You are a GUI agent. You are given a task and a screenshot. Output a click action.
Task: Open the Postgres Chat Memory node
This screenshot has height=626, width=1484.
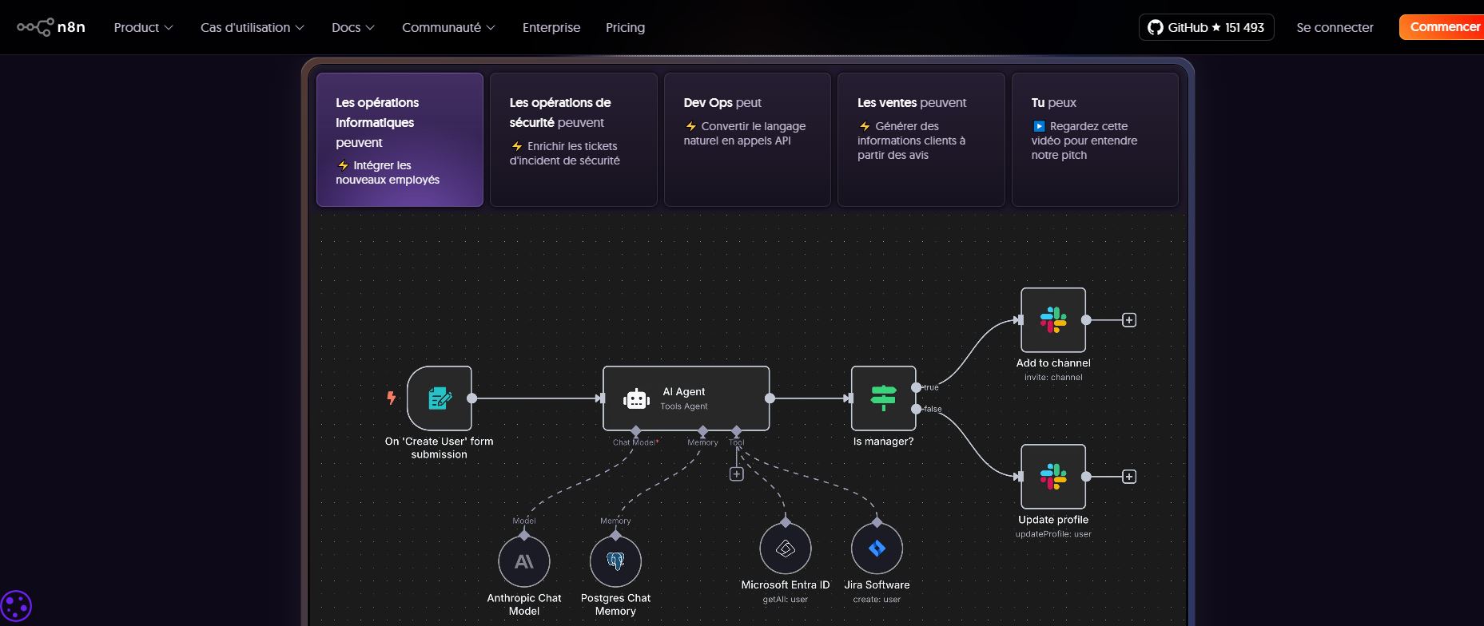coord(615,561)
